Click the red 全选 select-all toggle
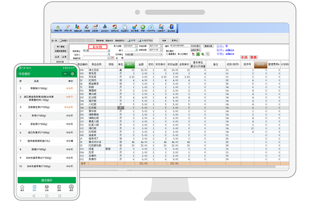 pyautogui.click(x=244, y=57)
